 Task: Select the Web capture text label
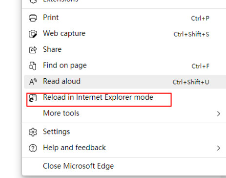pyautogui.click(x=64, y=34)
